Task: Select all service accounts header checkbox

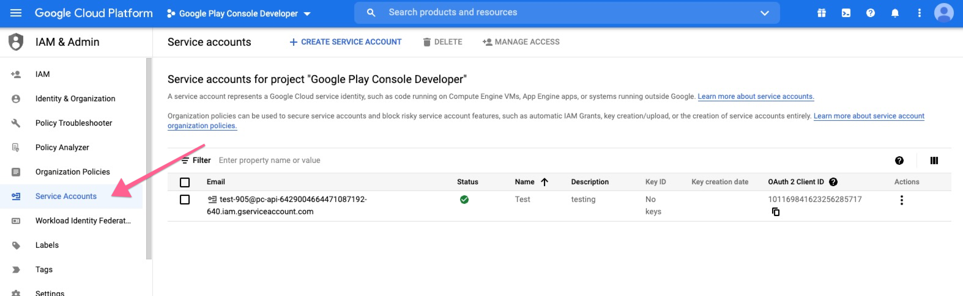Action: [185, 182]
